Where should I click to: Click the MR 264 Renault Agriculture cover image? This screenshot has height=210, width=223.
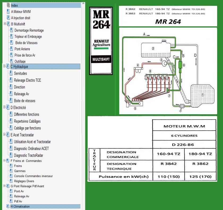(x=101, y=41)
